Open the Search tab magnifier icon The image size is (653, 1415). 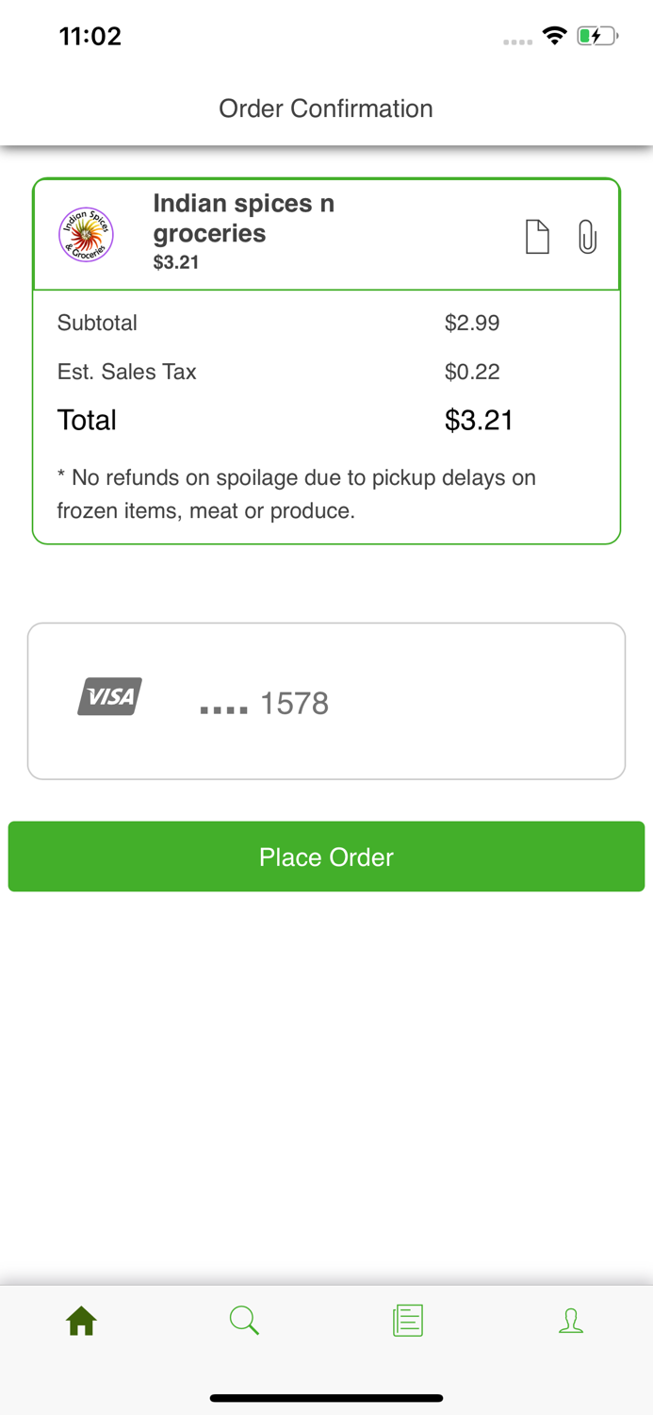[x=244, y=1321]
